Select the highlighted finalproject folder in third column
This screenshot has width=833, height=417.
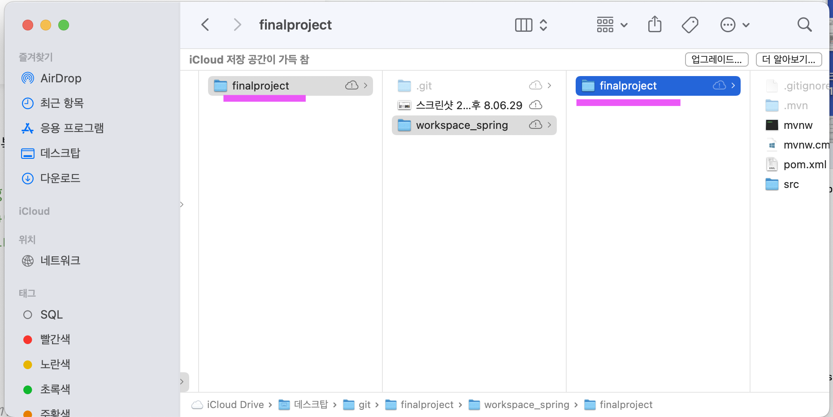tap(658, 85)
